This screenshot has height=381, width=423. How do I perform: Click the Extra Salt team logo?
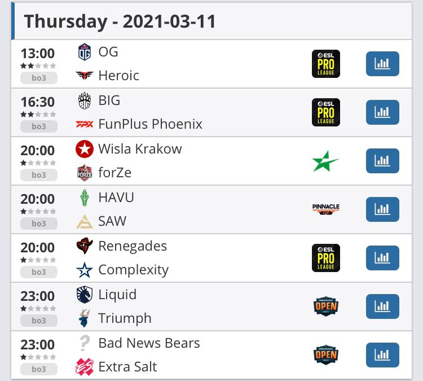click(84, 367)
